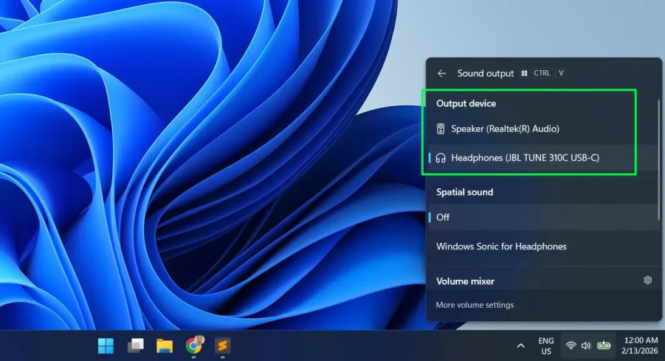Click the speaker volume tray icon

click(586, 345)
